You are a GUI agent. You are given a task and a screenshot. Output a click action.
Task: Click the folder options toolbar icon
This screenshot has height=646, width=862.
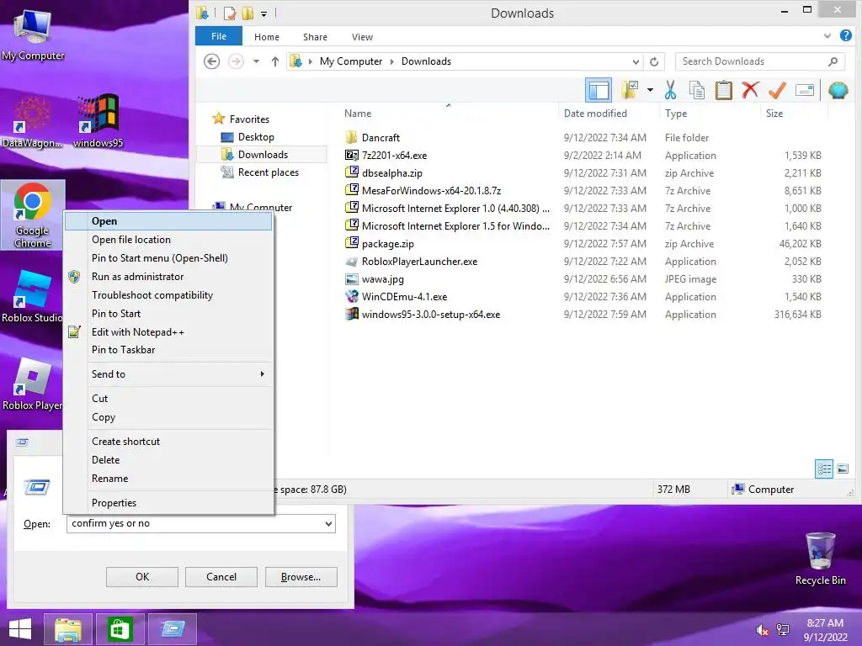pyautogui.click(x=630, y=90)
